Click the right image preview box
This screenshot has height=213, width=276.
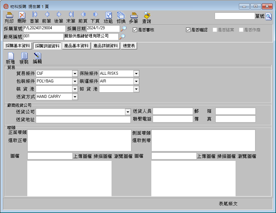coord(193,178)
